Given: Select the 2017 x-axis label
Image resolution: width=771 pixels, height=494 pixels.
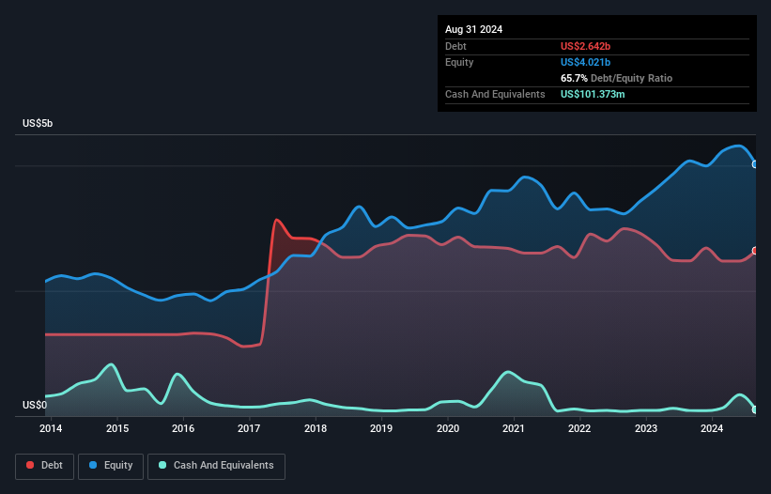Looking at the screenshot, I should 249,428.
